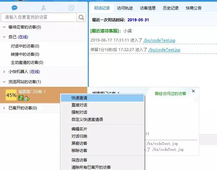Open the 访客信息 tab
This screenshot has width=217, height=170.
[148, 8]
